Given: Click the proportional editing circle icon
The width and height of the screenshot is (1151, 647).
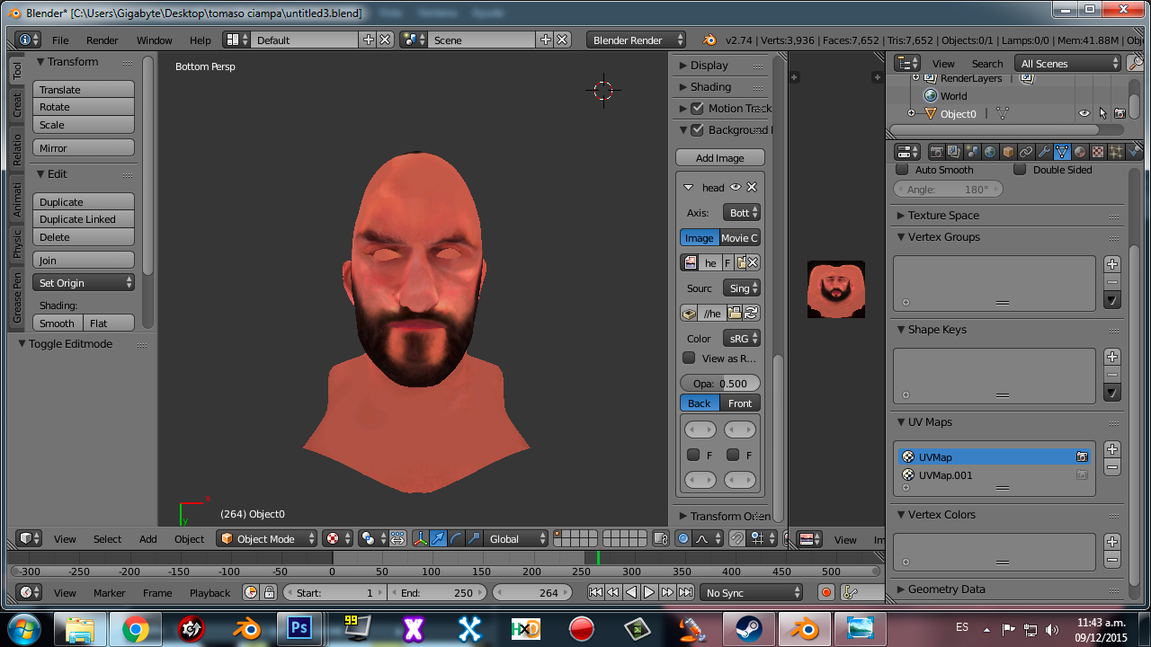Looking at the screenshot, I should tap(683, 538).
